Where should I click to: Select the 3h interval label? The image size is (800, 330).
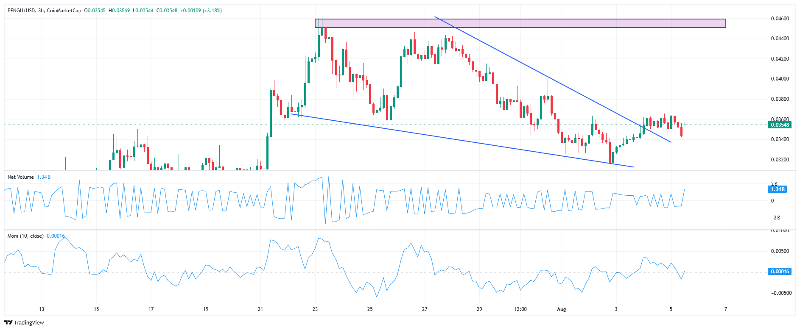[41, 11]
